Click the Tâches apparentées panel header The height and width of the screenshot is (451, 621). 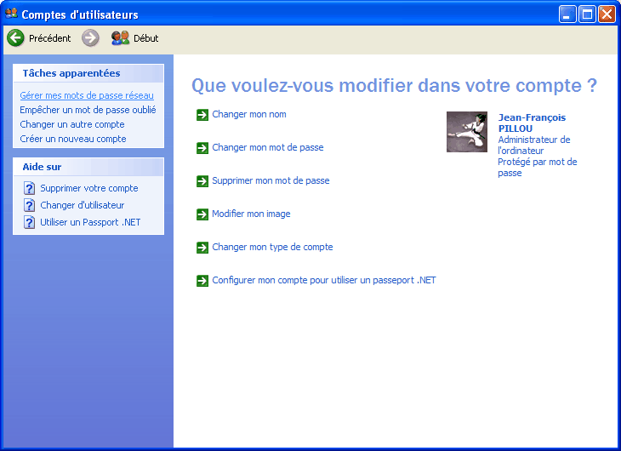click(88, 73)
